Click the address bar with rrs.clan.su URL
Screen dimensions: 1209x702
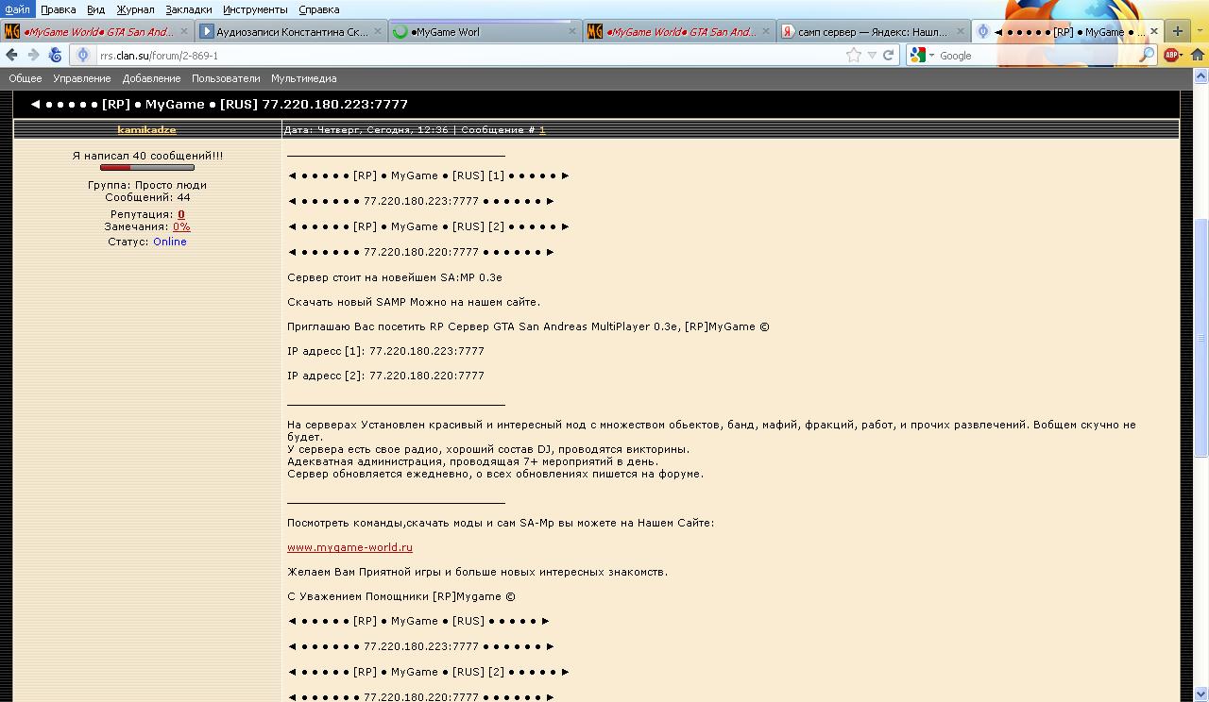[469, 56]
